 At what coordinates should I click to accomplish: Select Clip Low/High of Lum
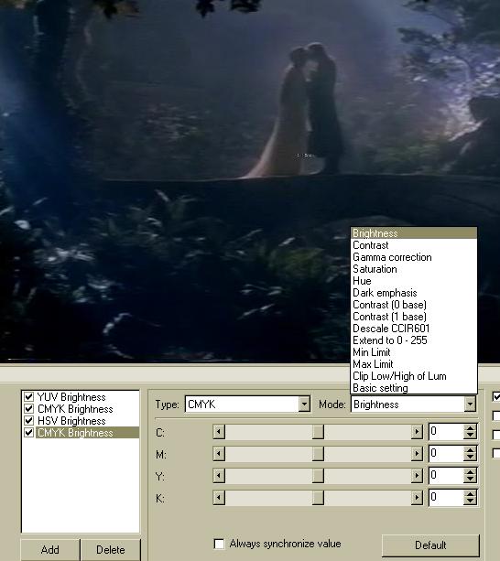(413, 376)
